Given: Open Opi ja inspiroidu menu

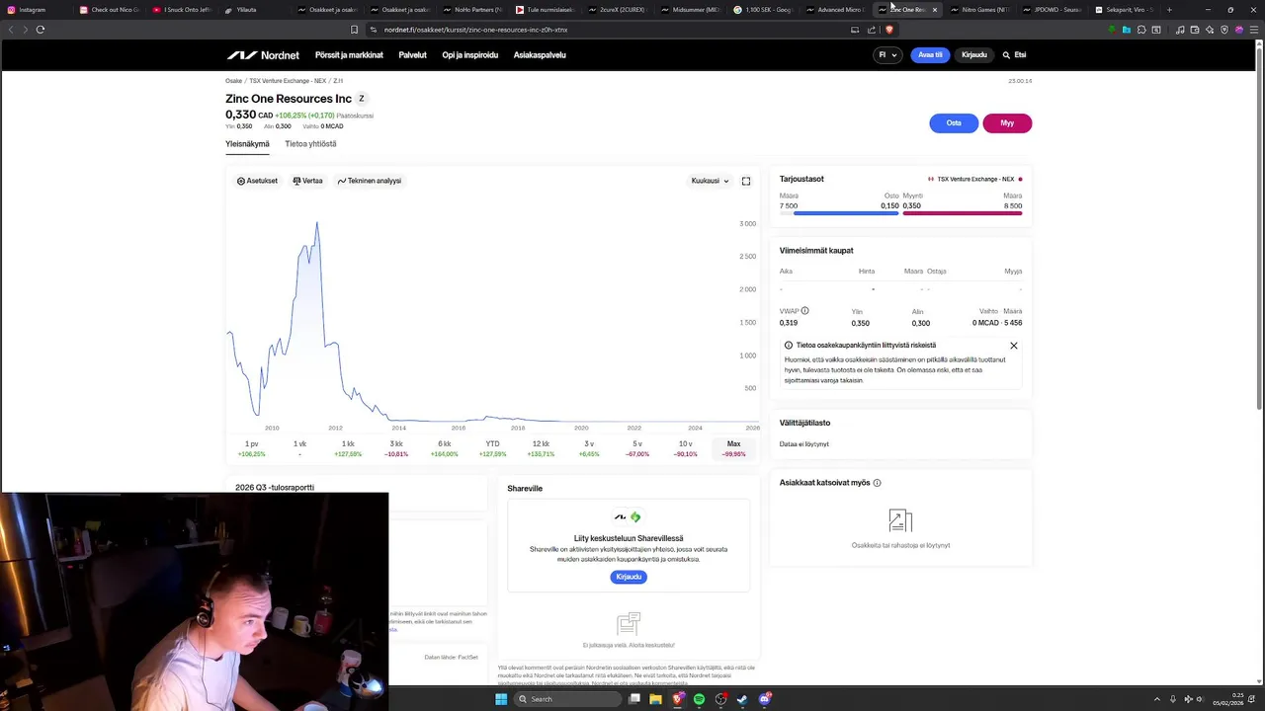Looking at the screenshot, I should (x=470, y=55).
